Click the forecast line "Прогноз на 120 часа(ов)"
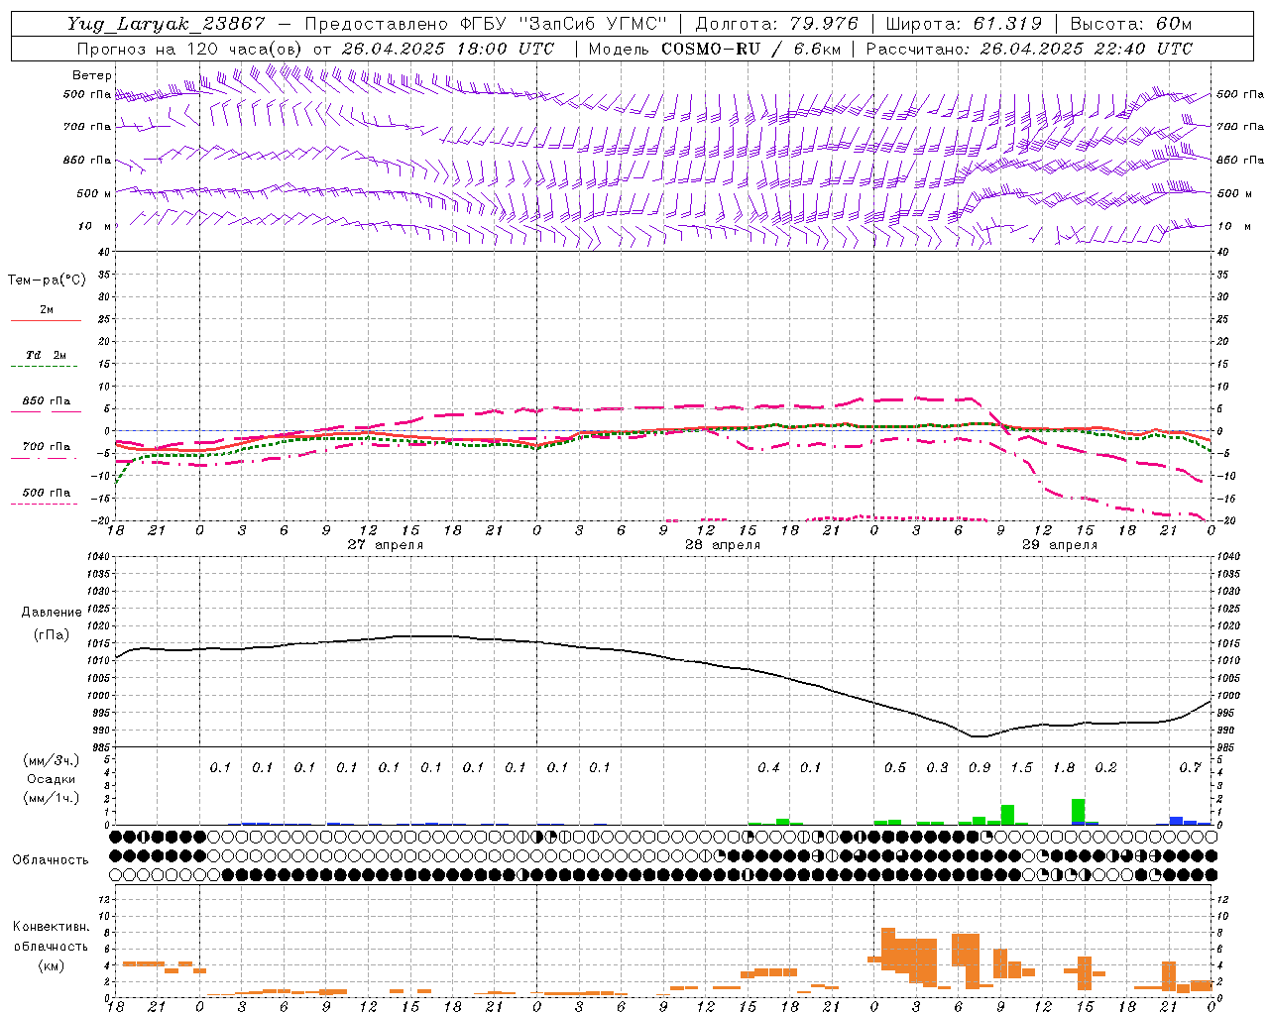The height and width of the screenshot is (1015, 1269). [x=190, y=49]
